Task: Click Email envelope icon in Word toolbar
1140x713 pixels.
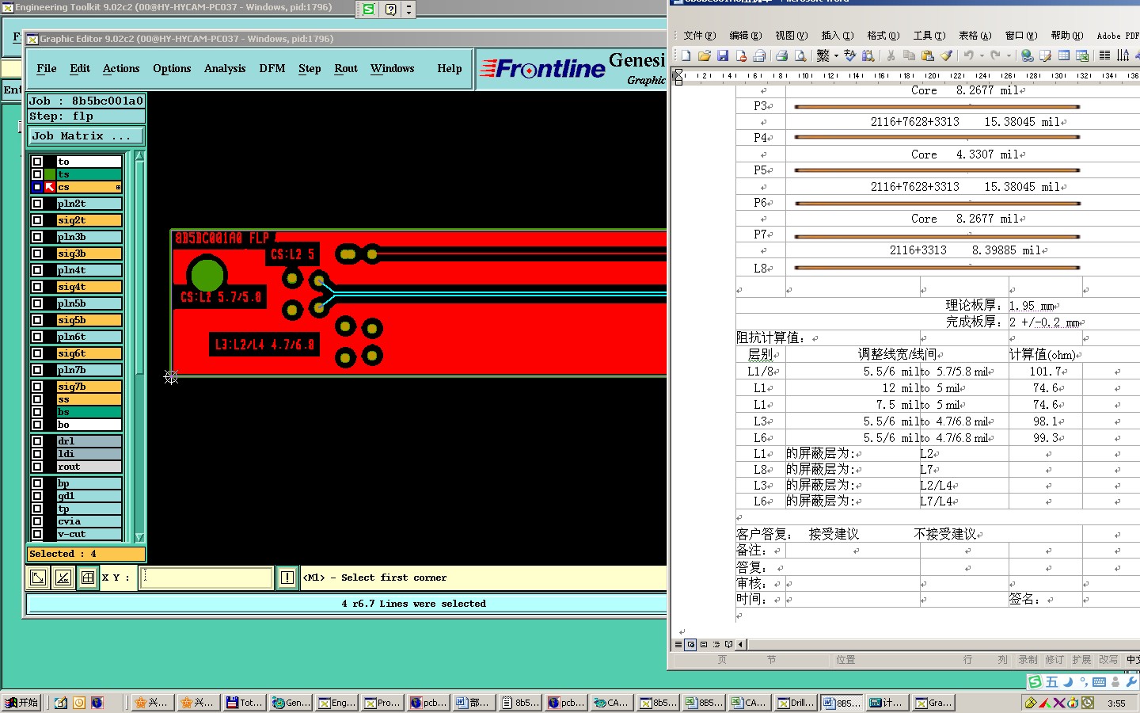Action: (759, 55)
